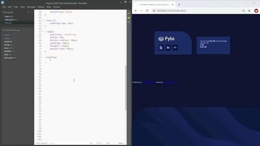
Task: Follow the link after 'Challenge by'
Action: (x=148, y=82)
